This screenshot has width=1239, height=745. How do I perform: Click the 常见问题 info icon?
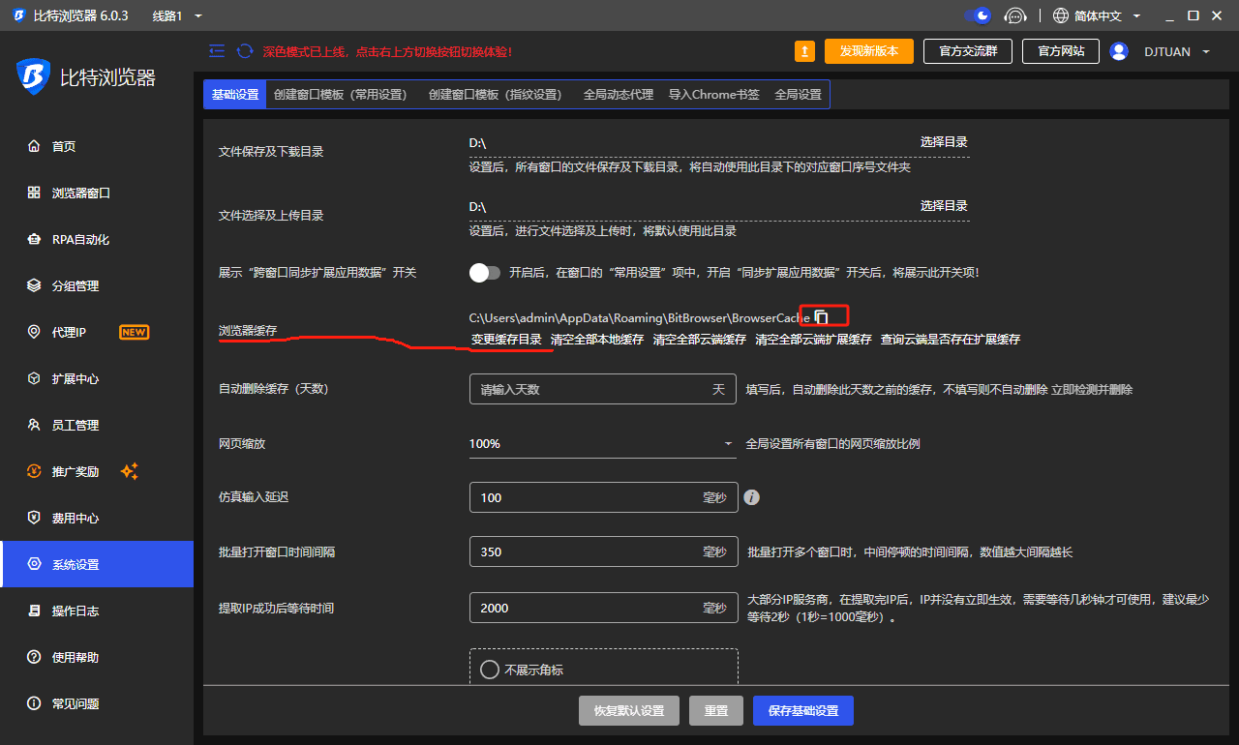pos(34,703)
